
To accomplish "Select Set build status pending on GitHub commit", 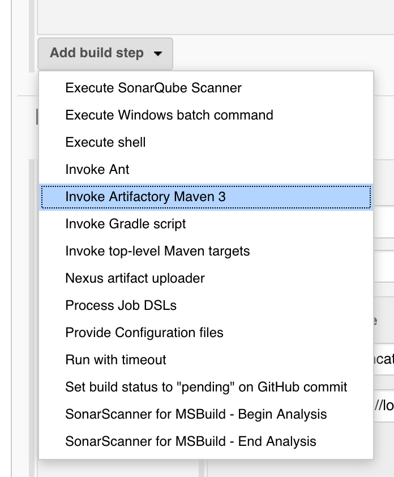I will pos(206,387).
